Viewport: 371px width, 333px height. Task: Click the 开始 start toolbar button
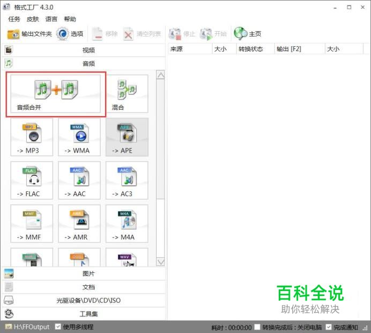213,34
